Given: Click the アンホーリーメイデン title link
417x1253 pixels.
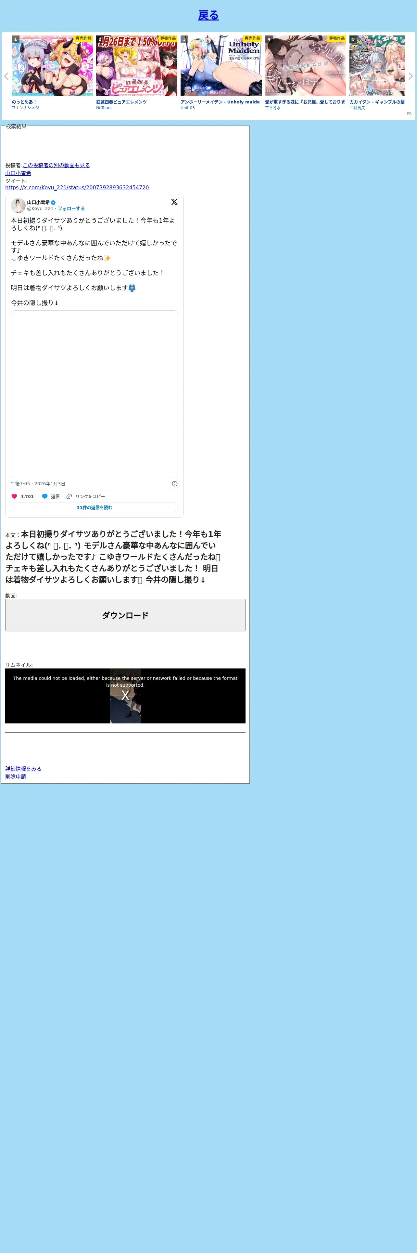Looking at the screenshot, I should click(220, 102).
